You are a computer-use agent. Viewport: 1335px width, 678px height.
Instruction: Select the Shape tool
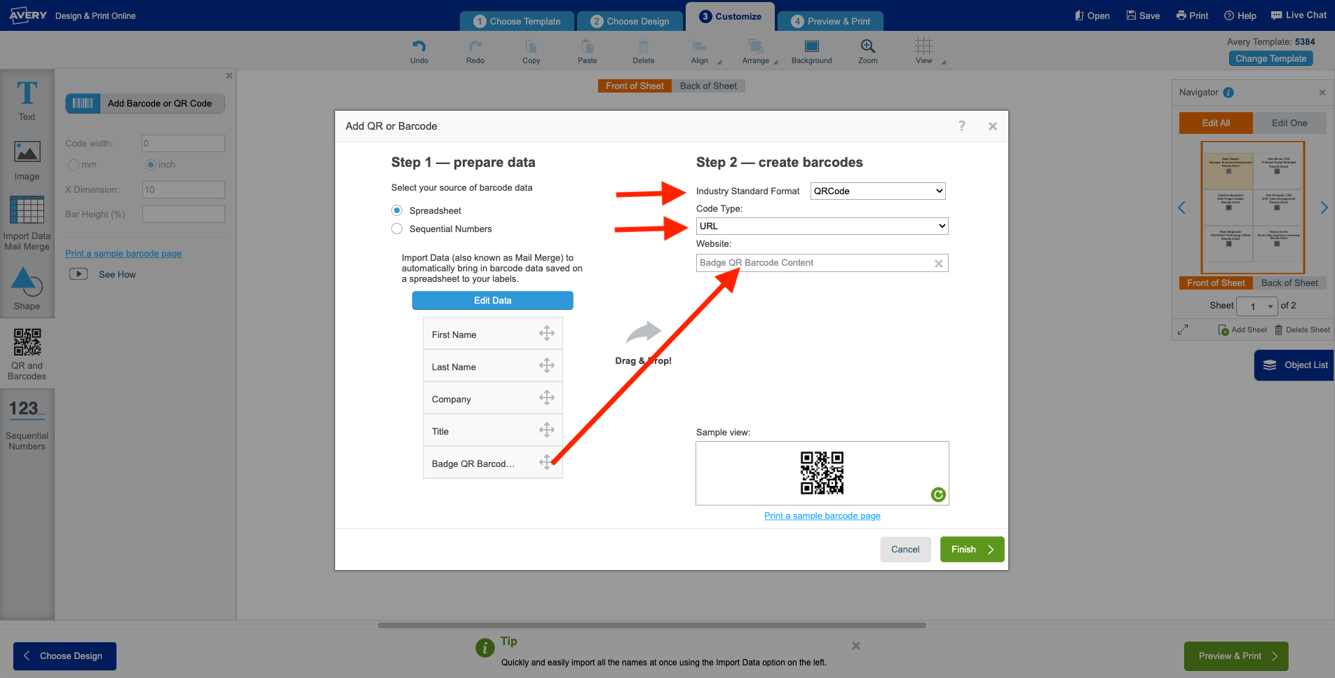(x=27, y=288)
